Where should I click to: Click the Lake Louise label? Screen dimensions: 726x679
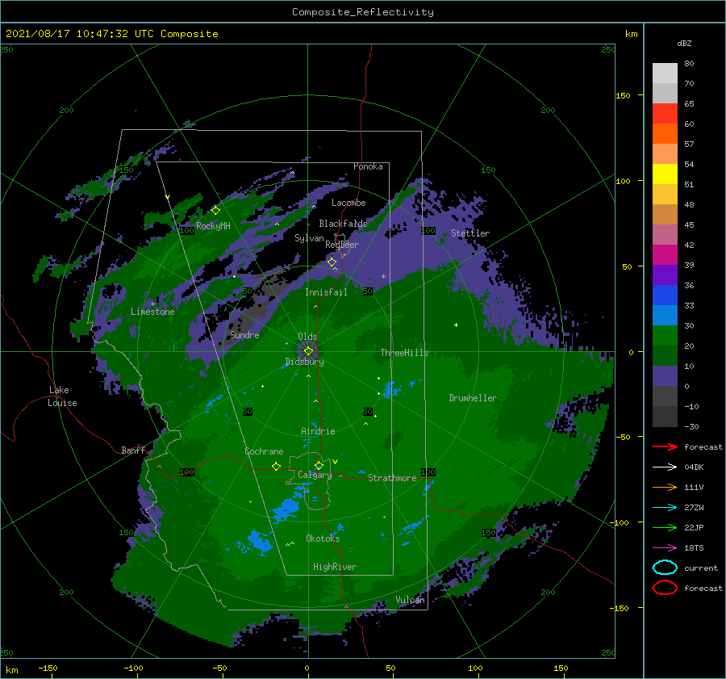pos(62,396)
